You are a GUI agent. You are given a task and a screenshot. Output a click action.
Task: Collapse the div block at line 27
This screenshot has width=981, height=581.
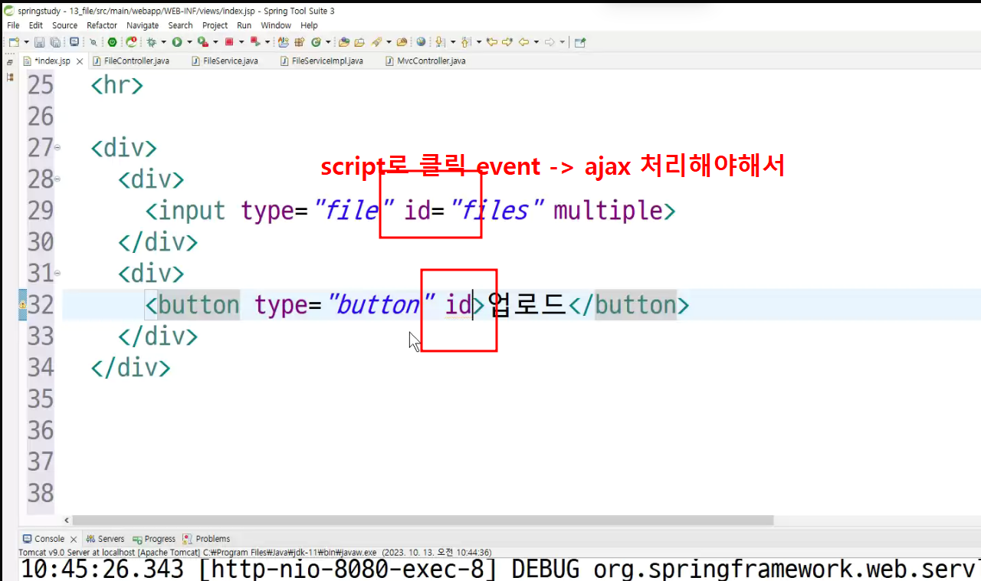57,148
